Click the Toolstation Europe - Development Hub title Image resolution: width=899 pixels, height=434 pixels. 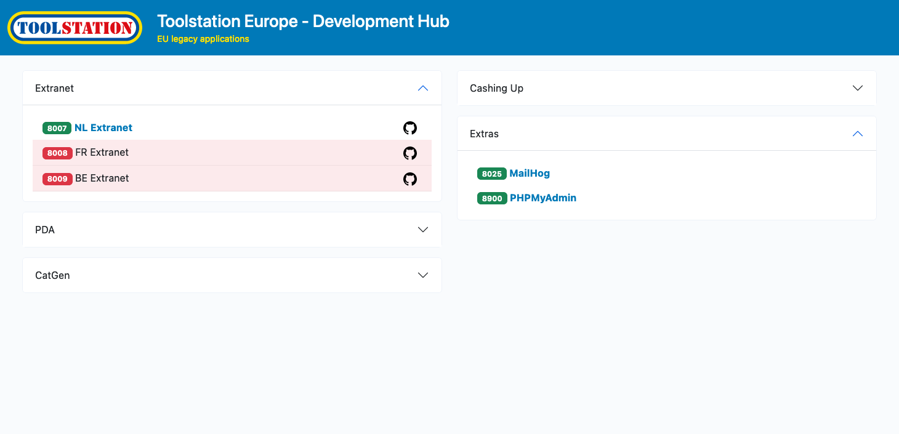[303, 21]
